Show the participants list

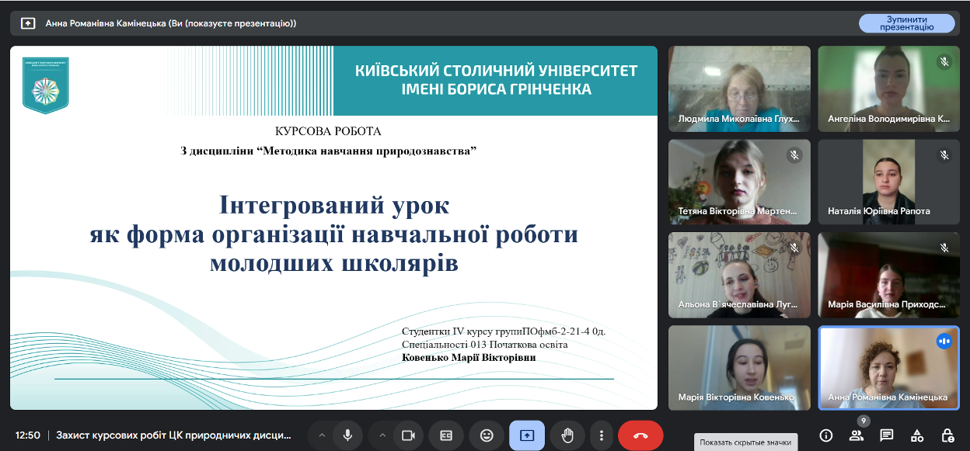[857, 435]
